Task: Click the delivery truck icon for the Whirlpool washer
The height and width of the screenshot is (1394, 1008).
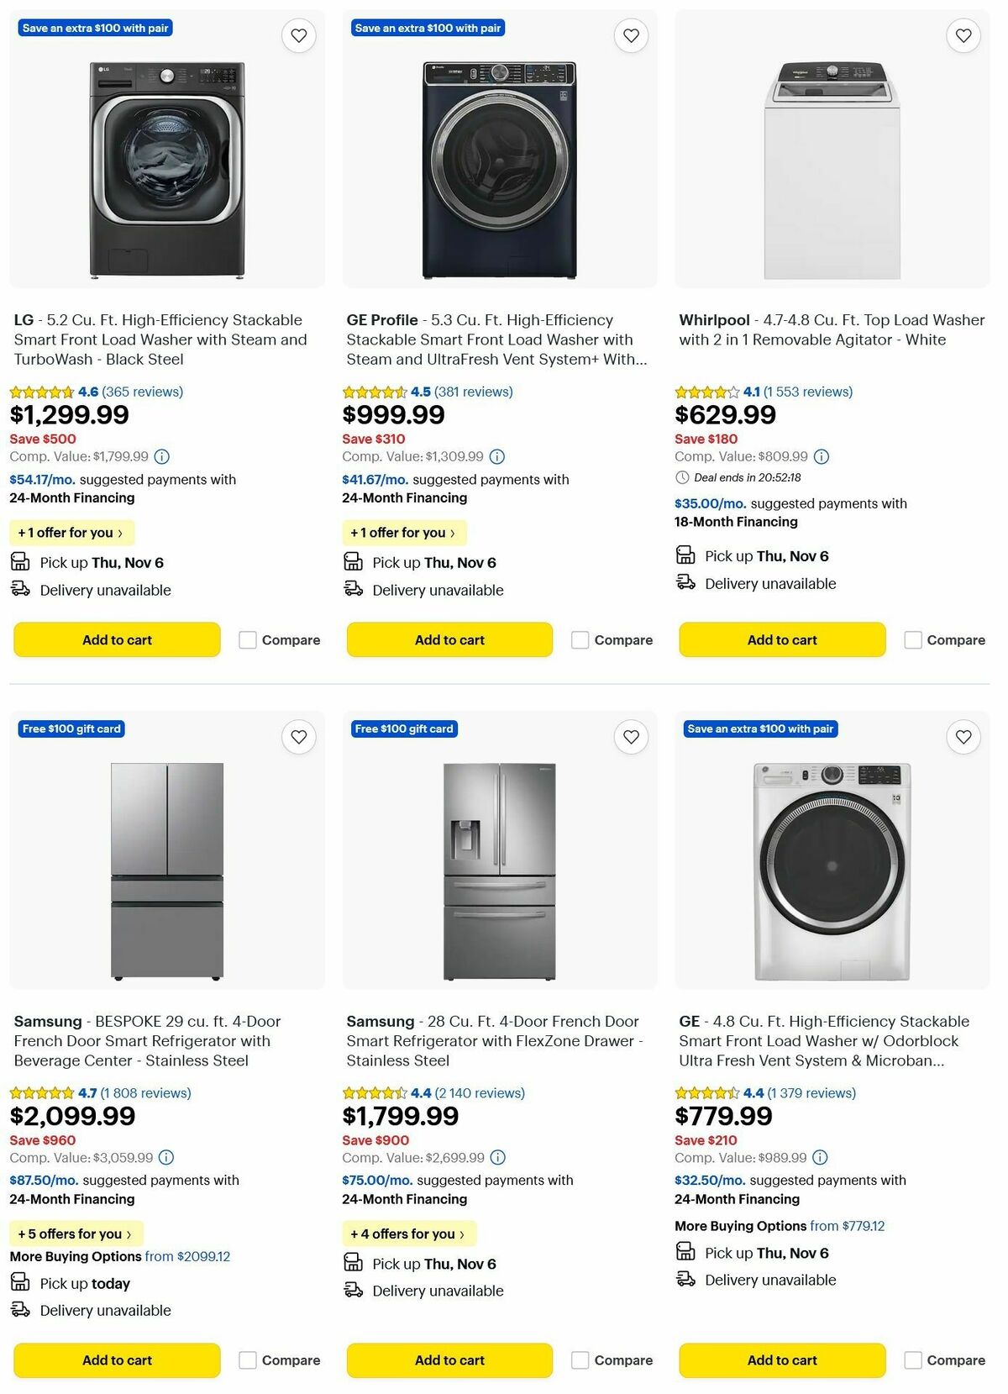Action: click(685, 582)
